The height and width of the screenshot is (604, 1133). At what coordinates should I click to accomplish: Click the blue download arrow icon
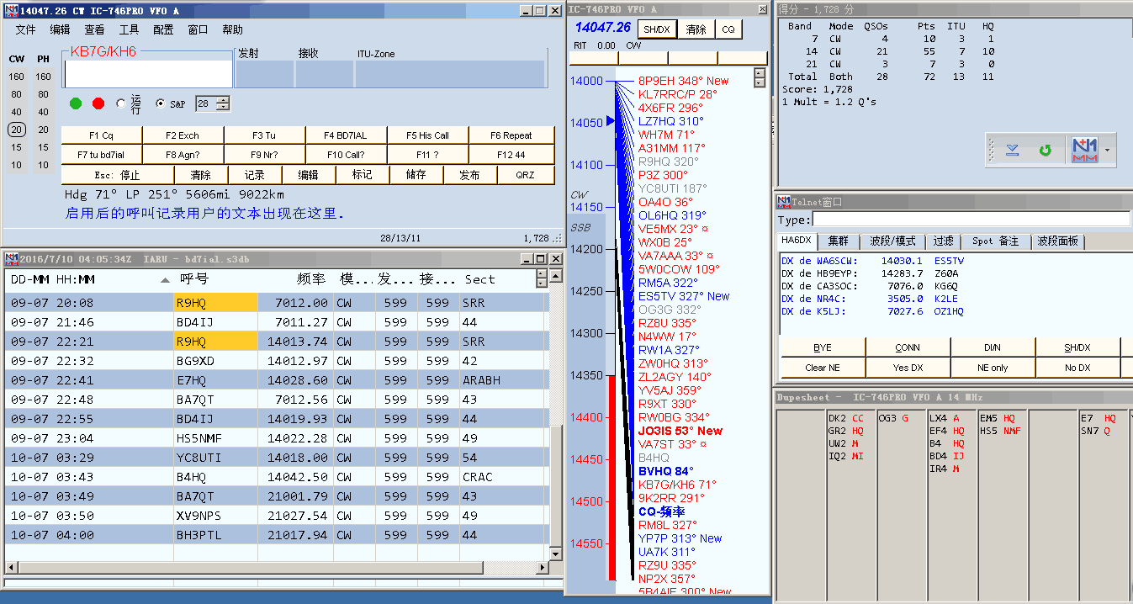click(1013, 151)
